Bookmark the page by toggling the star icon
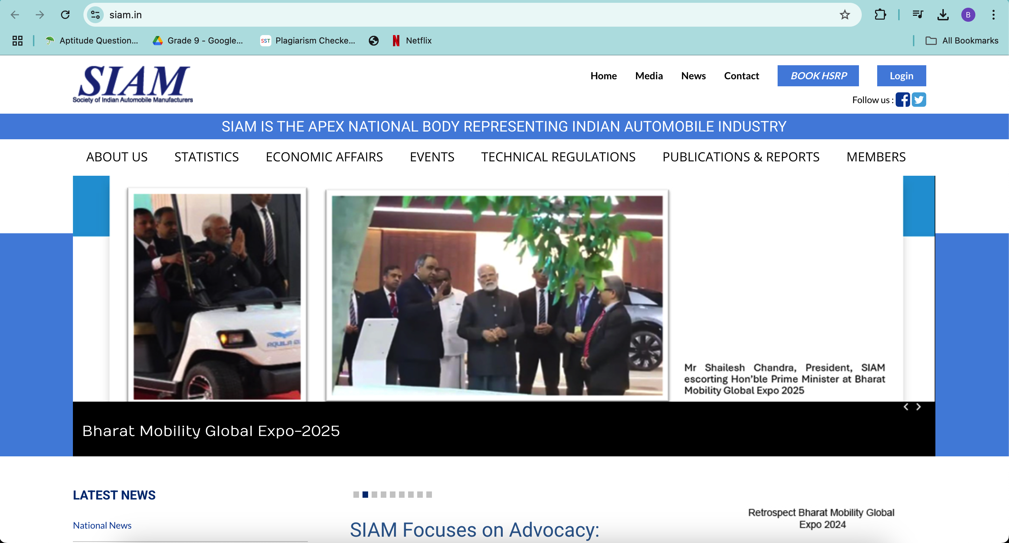1009x543 pixels. pyautogui.click(x=845, y=14)
